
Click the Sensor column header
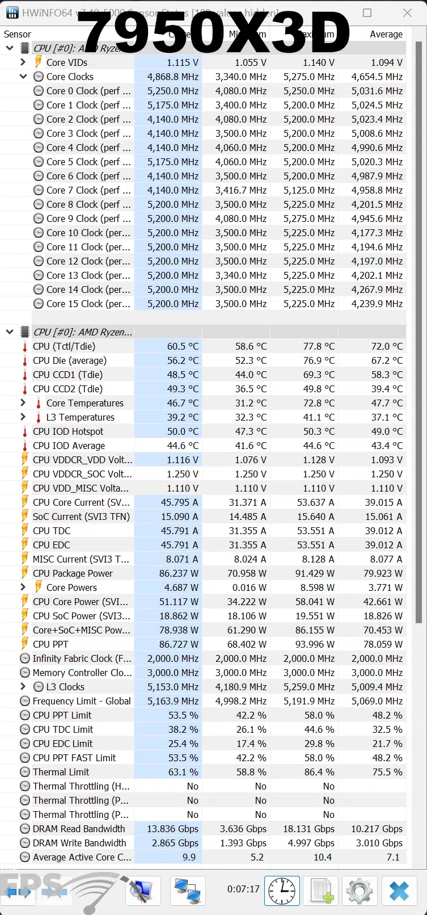point(18,34)
